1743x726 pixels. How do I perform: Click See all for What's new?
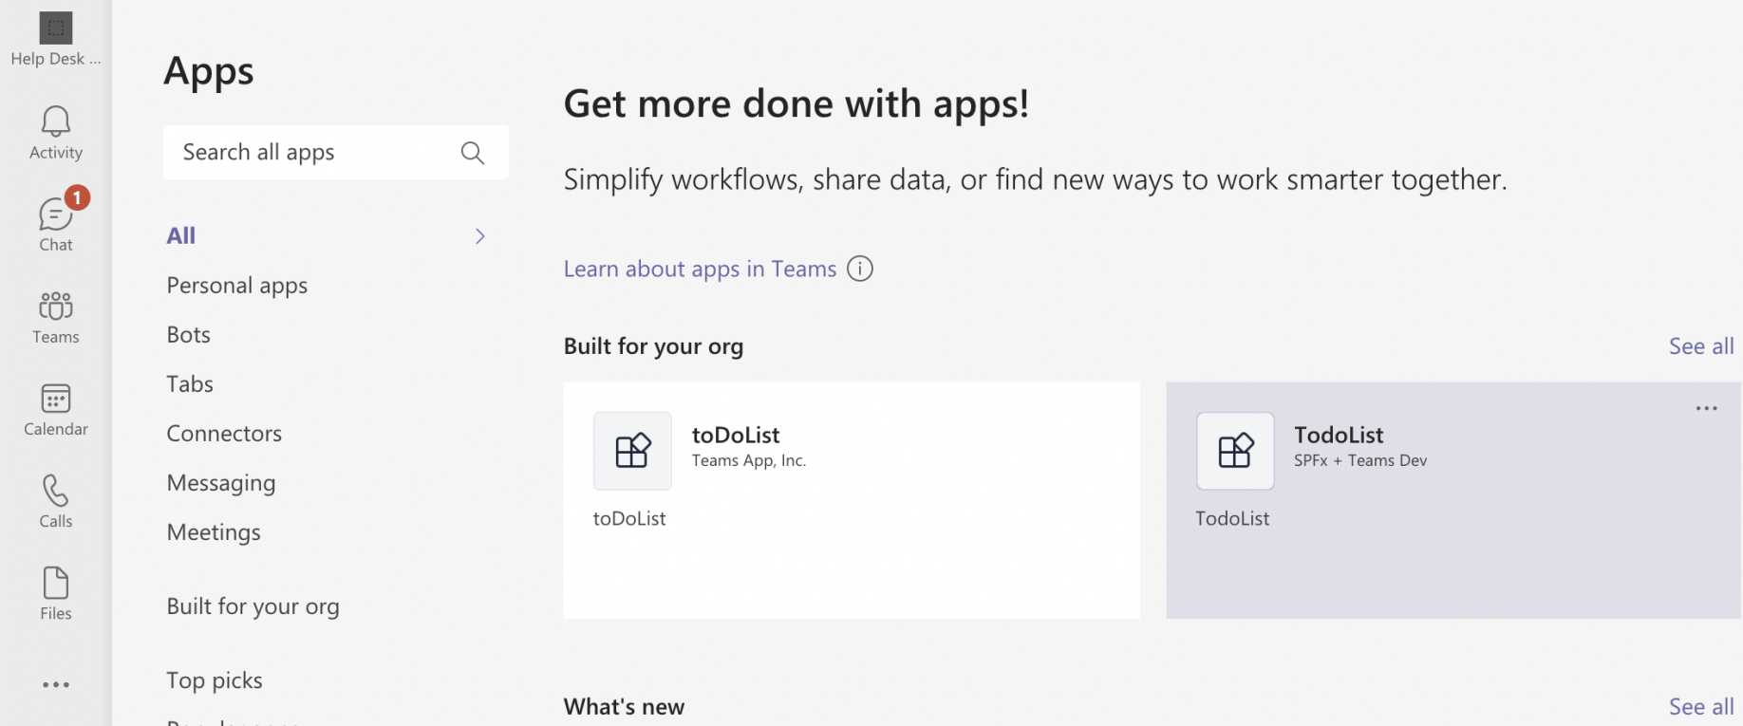click(x=1700, y=707)
